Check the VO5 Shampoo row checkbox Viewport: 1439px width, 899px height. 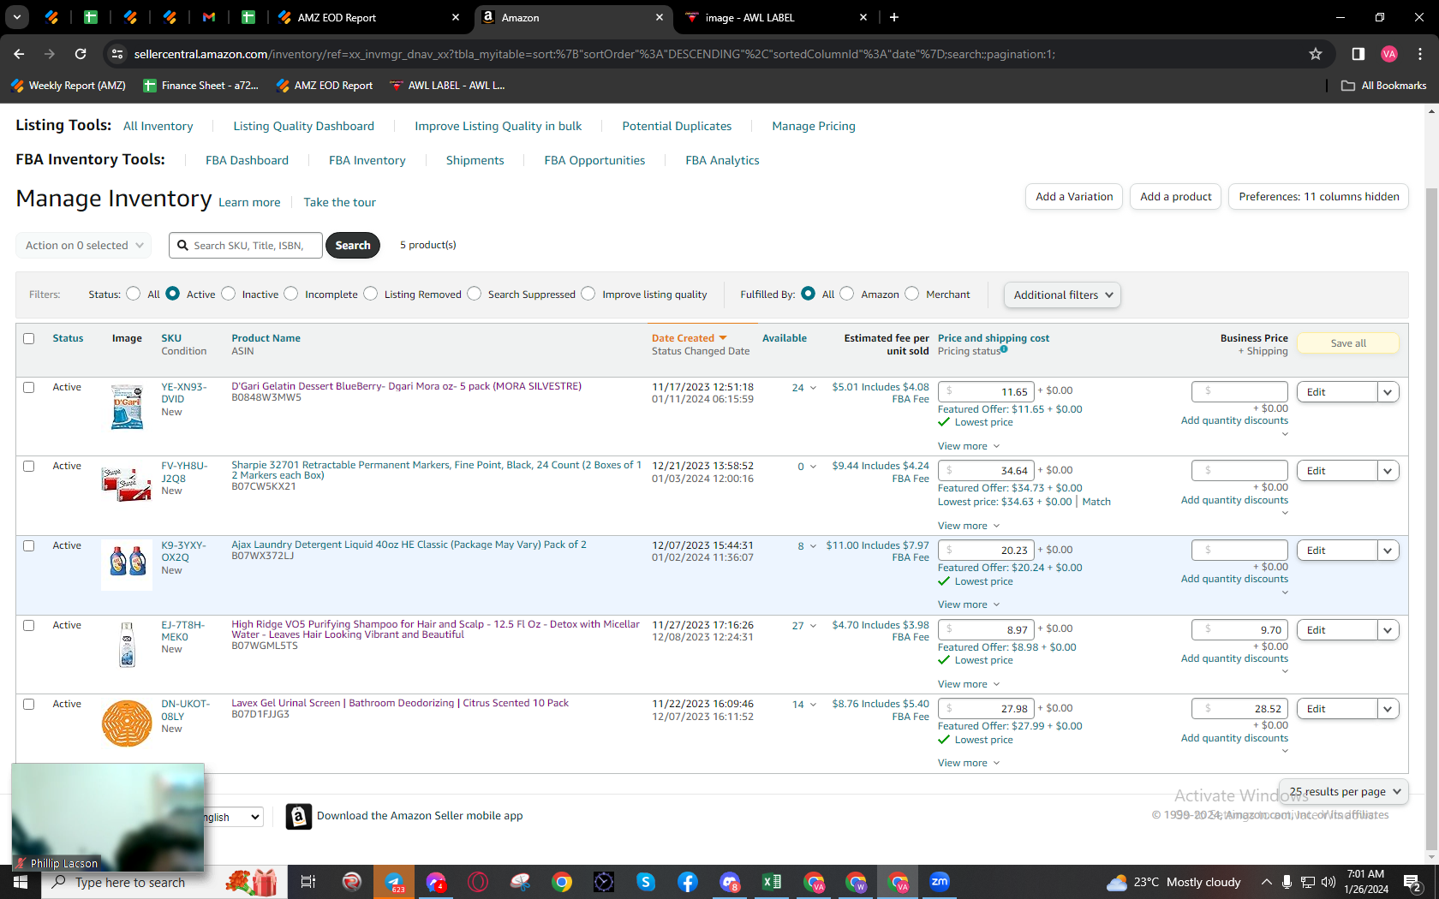click(x=29, y=625)
